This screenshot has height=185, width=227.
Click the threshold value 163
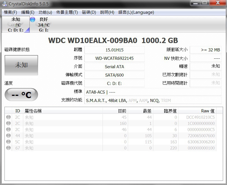(x=173, y=142)
